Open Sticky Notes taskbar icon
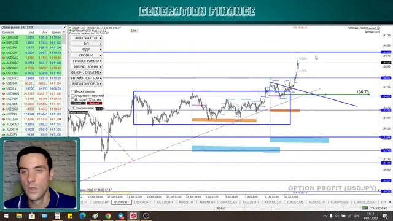The height and width of the screenshot is (221, 393). click(x=70, y=215)
